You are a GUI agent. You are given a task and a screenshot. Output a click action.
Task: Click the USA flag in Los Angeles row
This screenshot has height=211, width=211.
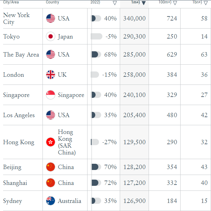click(x=51, y=115)
